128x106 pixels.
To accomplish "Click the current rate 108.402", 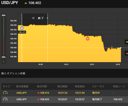I will point(35,3).
